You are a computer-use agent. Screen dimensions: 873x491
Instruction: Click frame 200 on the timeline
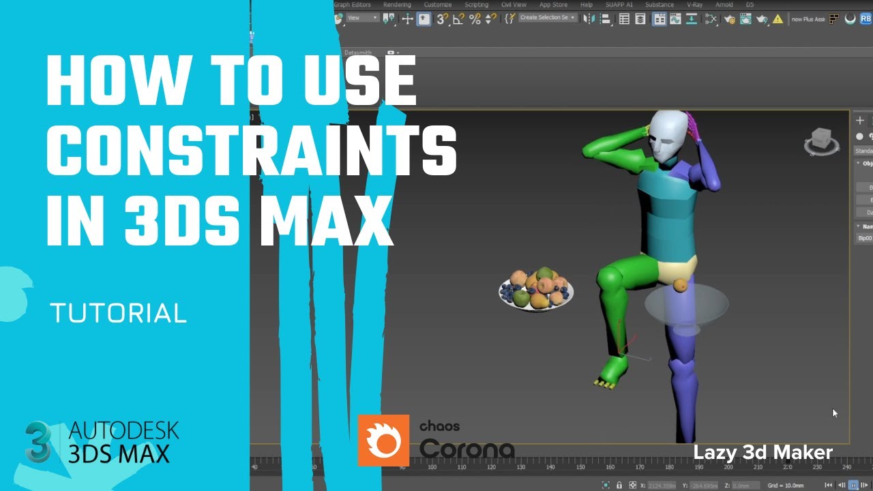click(728, 467)
